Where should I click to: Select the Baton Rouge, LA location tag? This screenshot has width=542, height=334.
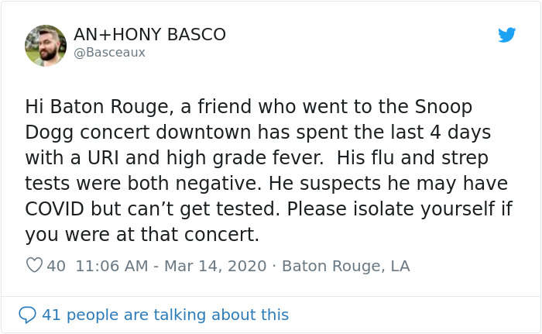tap(345, 266)
